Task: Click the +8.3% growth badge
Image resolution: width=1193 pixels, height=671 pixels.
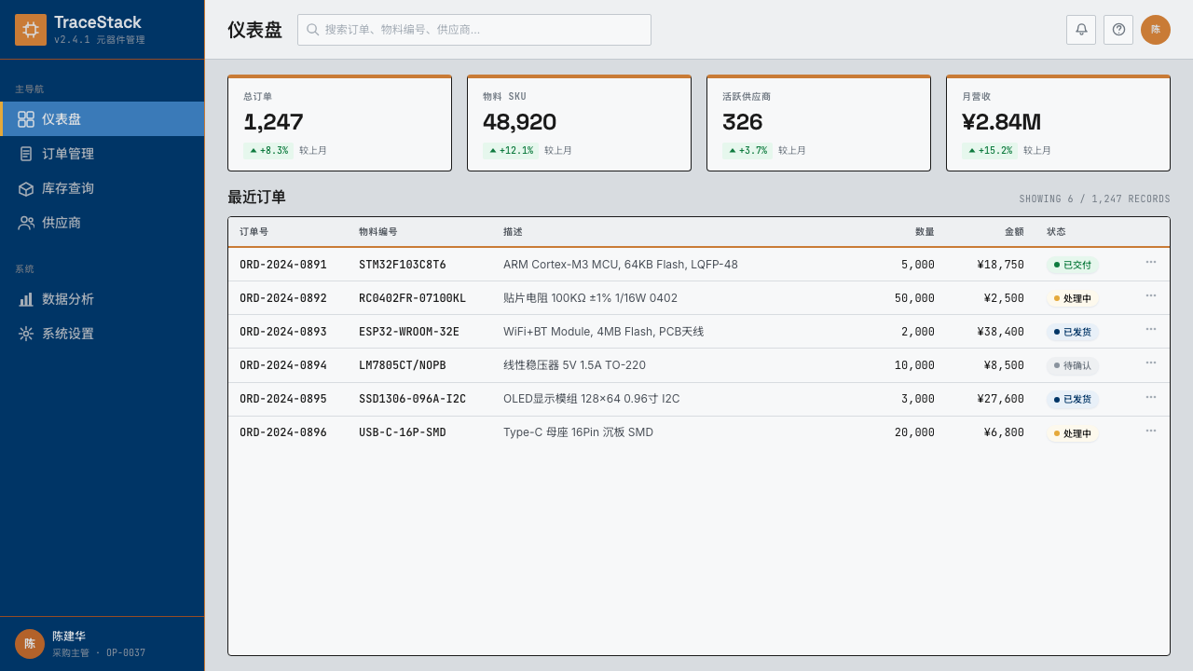Action: (268, 150)
